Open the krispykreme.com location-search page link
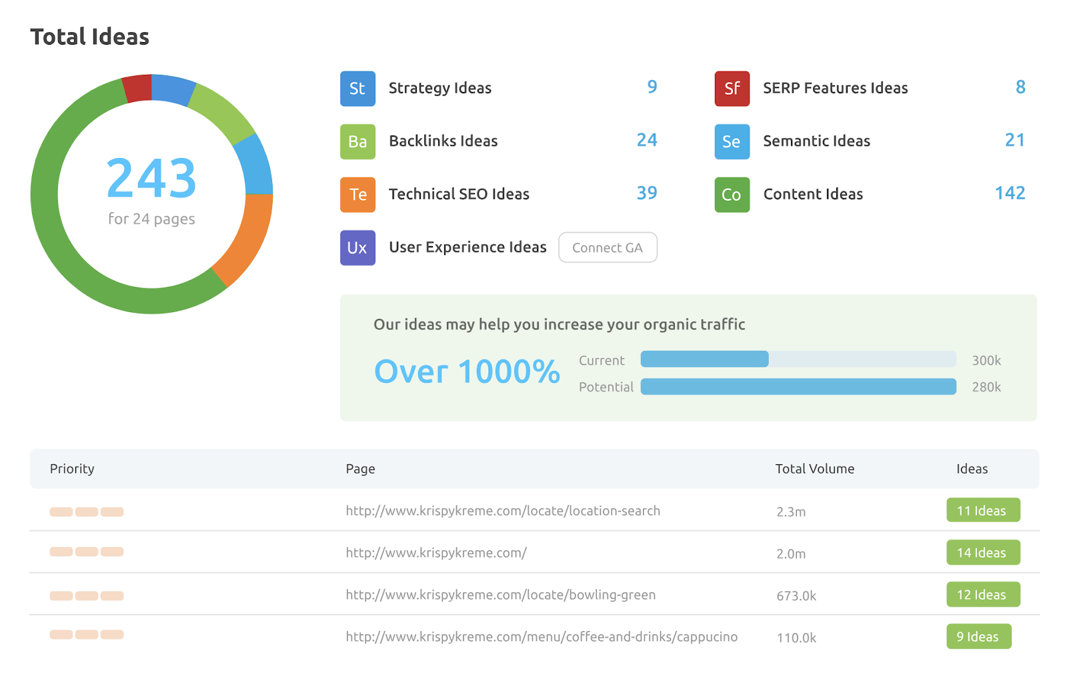Screen dimensions: 1067x673 pos(502,510)
